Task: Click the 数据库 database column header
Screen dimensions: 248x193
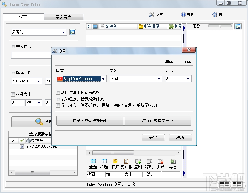Action: 38,140
